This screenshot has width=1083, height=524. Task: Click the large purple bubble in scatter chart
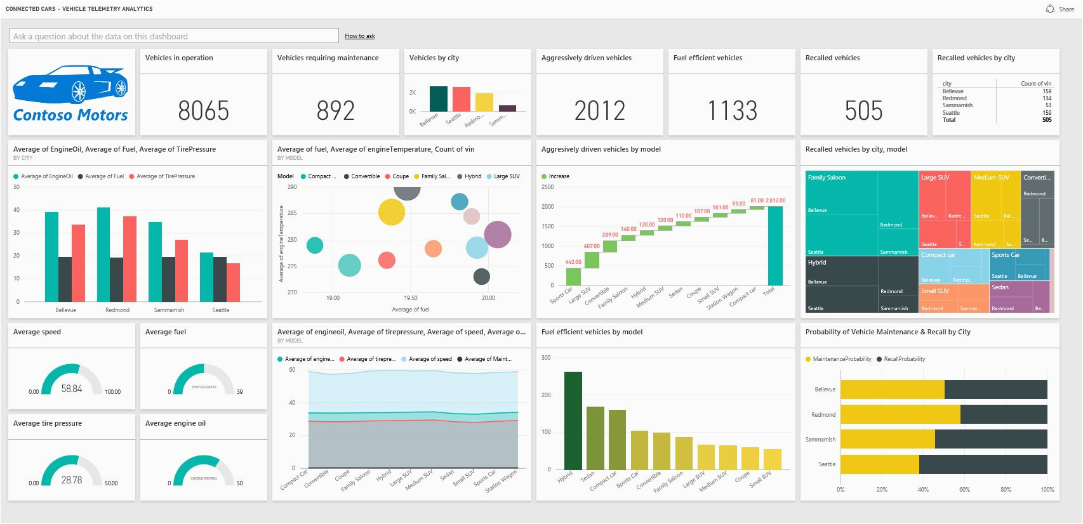pos(498,235)
